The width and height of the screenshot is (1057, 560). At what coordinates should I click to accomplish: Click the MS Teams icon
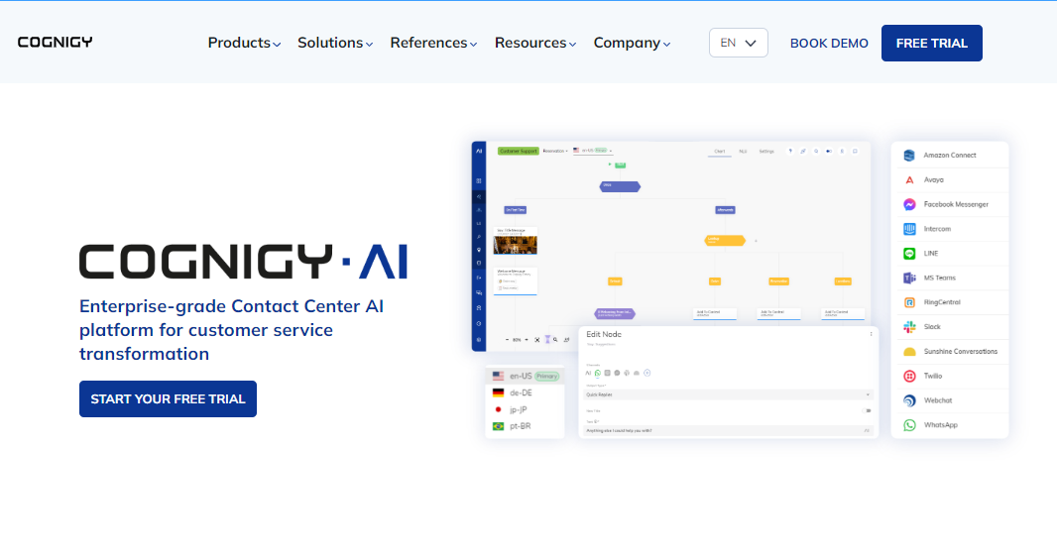[909, 279]
